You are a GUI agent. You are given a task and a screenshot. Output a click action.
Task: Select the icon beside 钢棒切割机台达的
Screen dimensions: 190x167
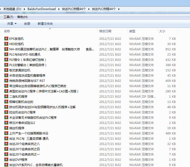[6, 102]
